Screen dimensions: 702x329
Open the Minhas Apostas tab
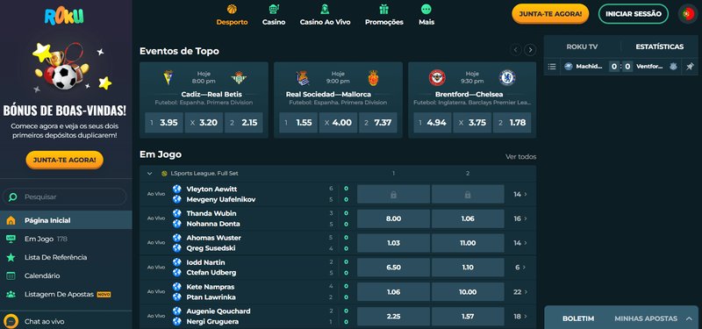coord(646,318)
